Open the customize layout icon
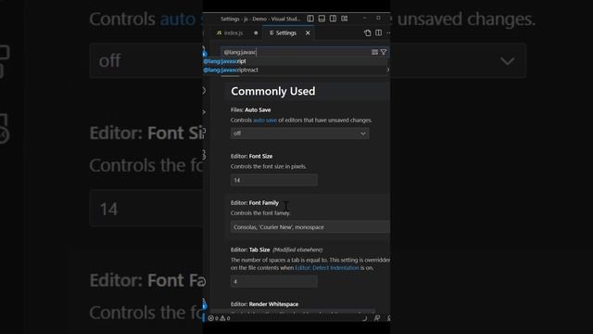Image resolution: width=593 pixels, height=334 pixels. pyautogui.click(x=344, y=19)
